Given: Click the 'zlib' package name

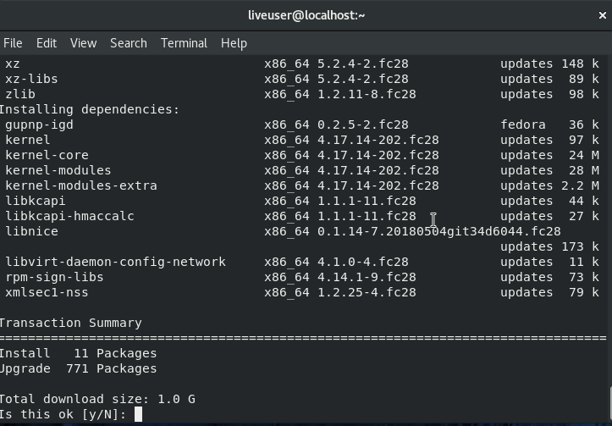Looking at the screenshot, I should click(x=20, y=94).
